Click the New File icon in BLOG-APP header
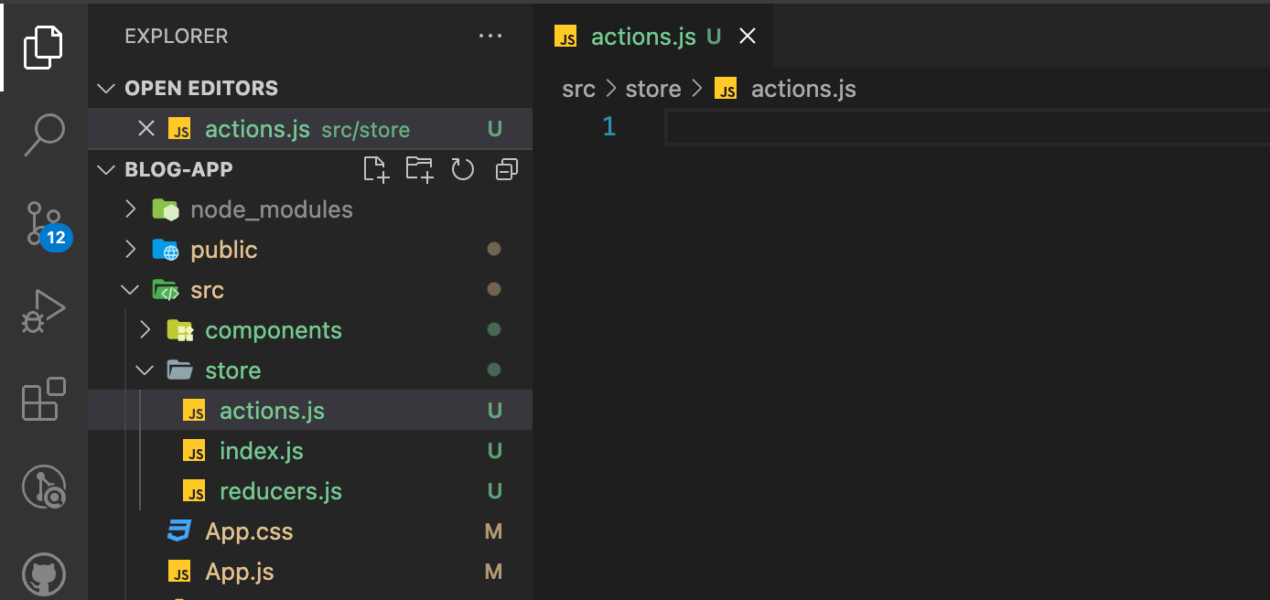This screenshot has width=1270, height=600. pyautogui.click(x=376, y=169)
